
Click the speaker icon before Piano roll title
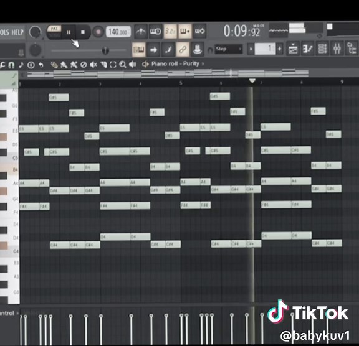145,64
